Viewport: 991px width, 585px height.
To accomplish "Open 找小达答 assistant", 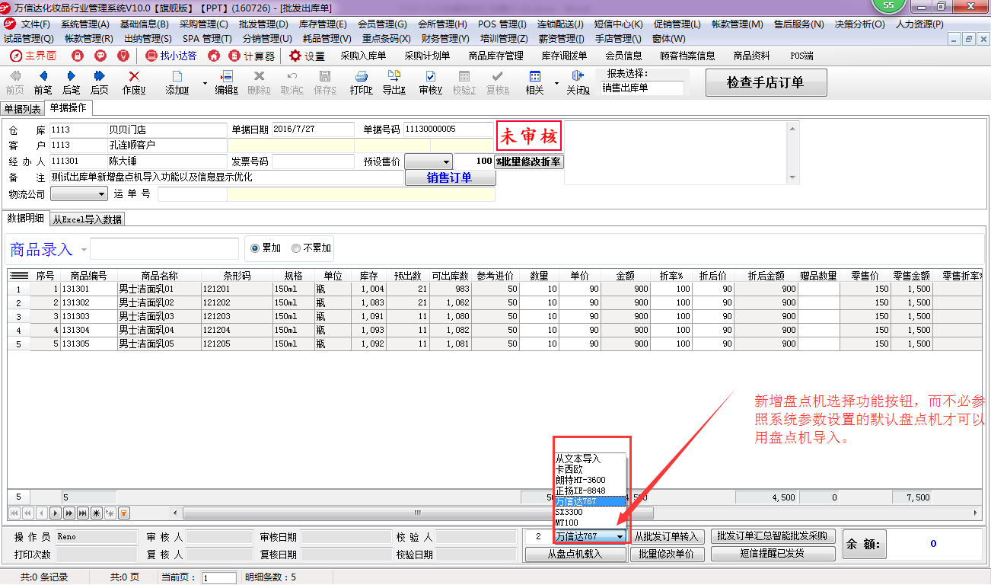I will tap(171, 56).
